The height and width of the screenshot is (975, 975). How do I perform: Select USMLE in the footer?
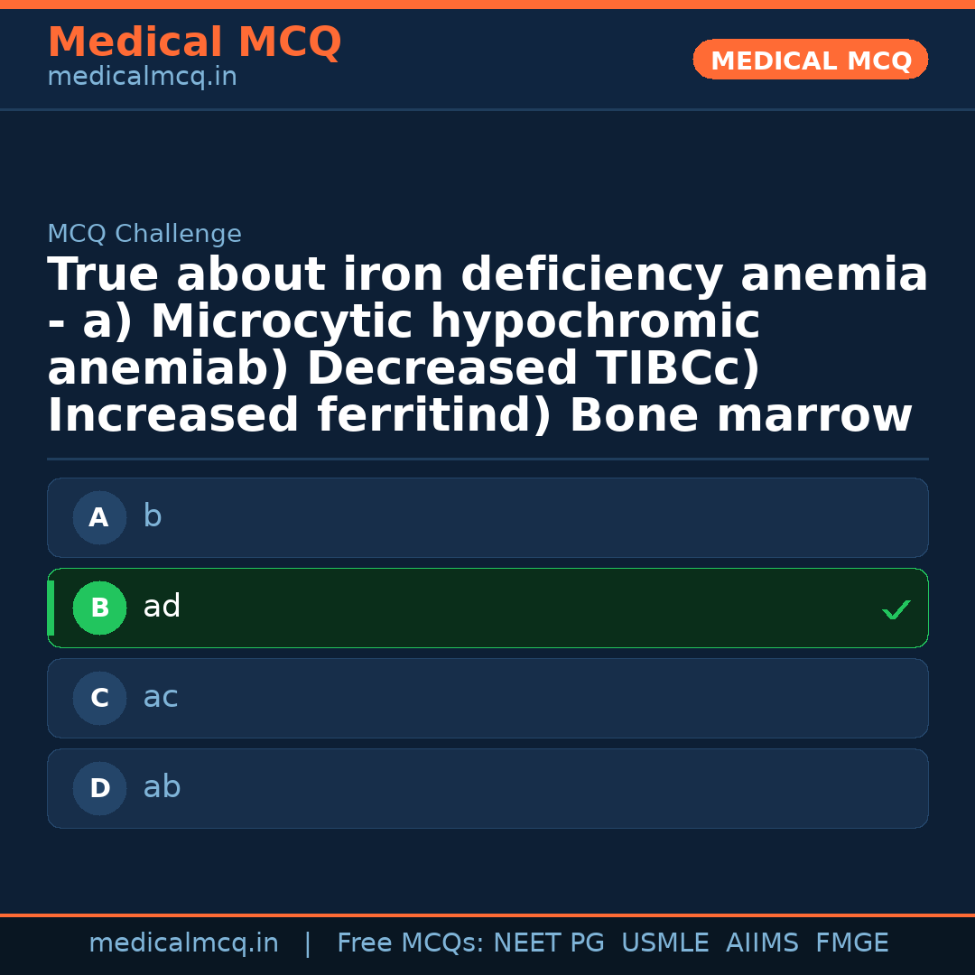pyautogui.click(x=664, y=943)
